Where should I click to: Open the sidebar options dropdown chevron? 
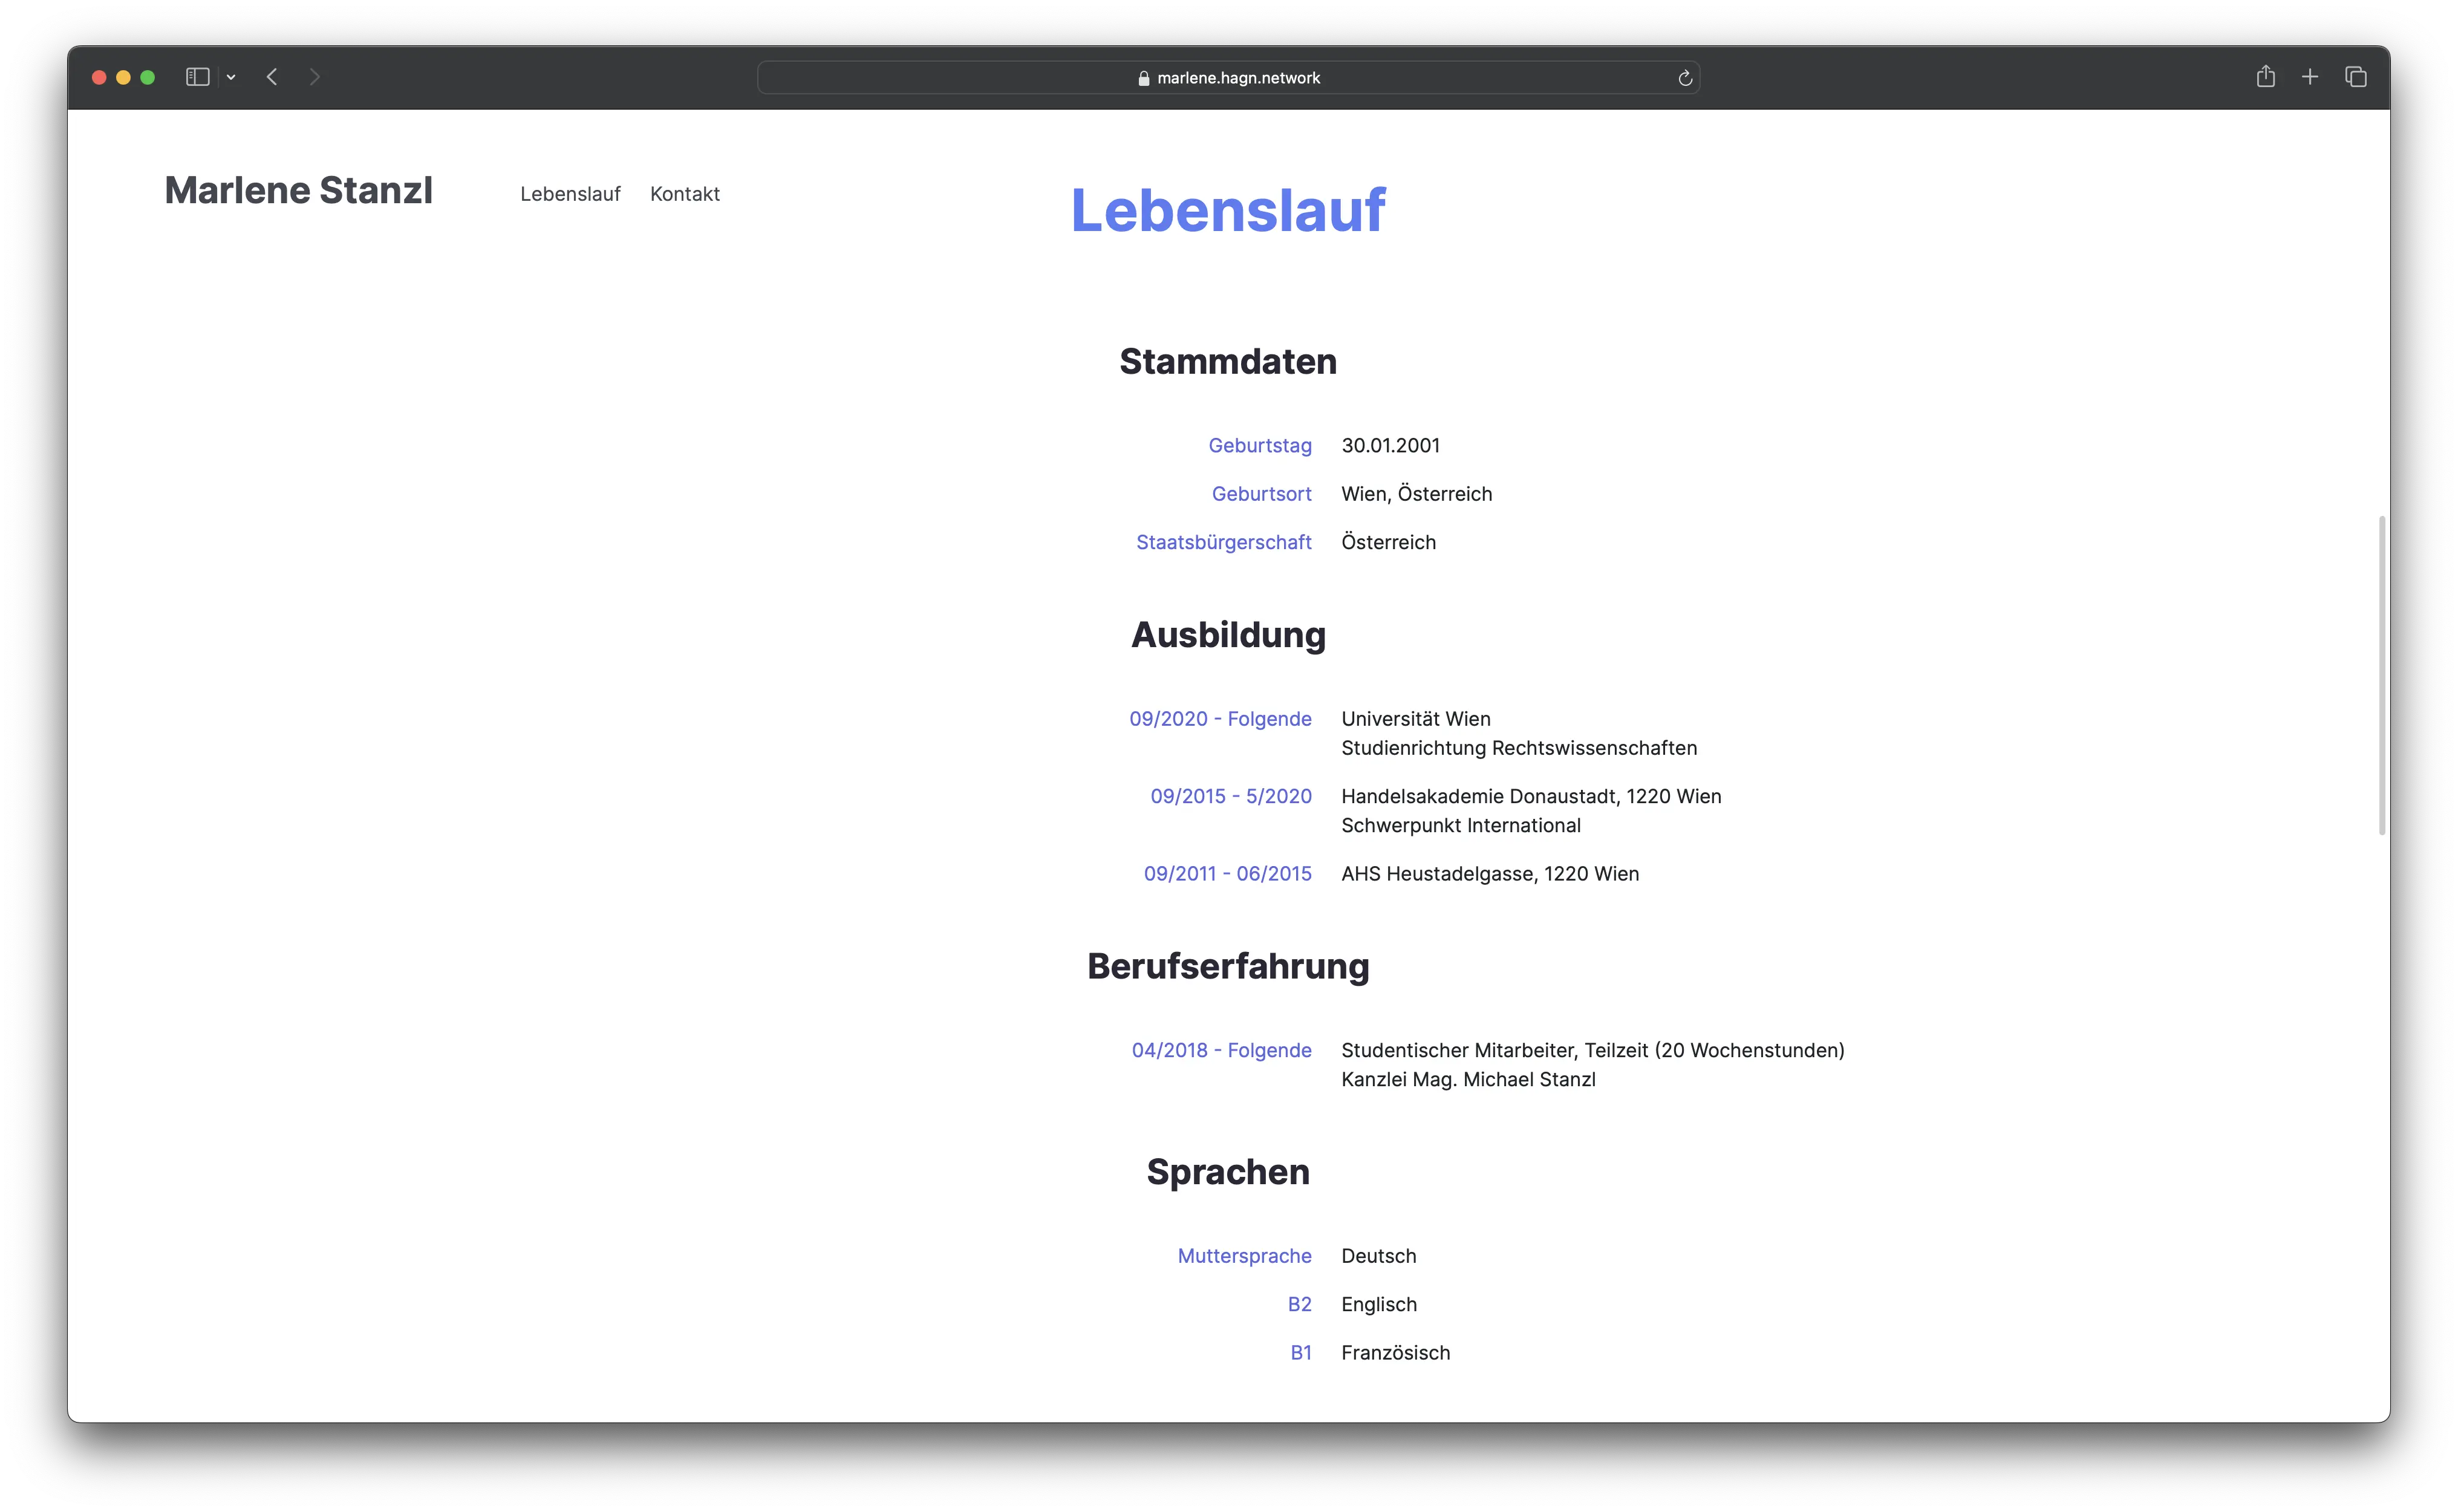(231, 77)
